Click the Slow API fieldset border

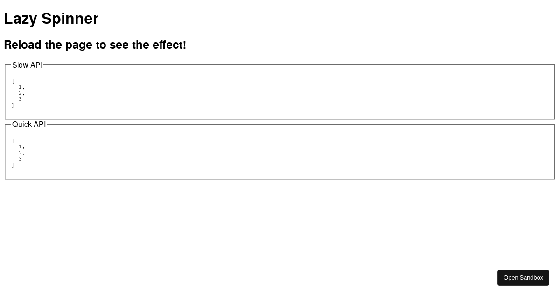[x=280, y=119]
